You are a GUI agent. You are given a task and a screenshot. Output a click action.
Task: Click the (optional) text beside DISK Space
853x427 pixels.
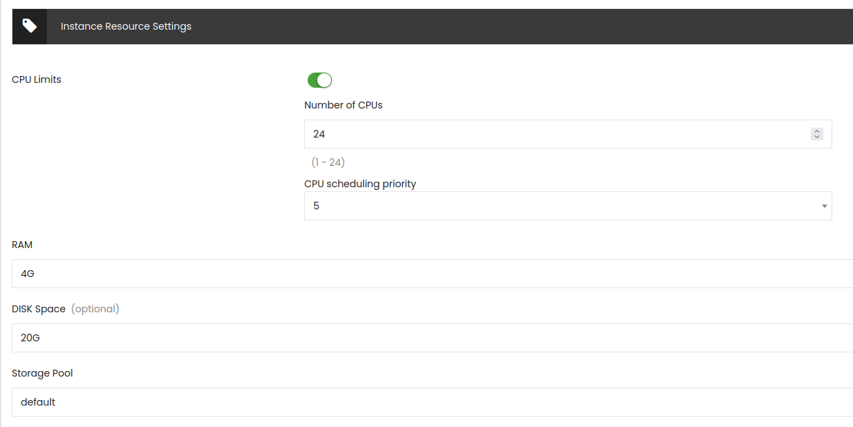click(95, 309)
